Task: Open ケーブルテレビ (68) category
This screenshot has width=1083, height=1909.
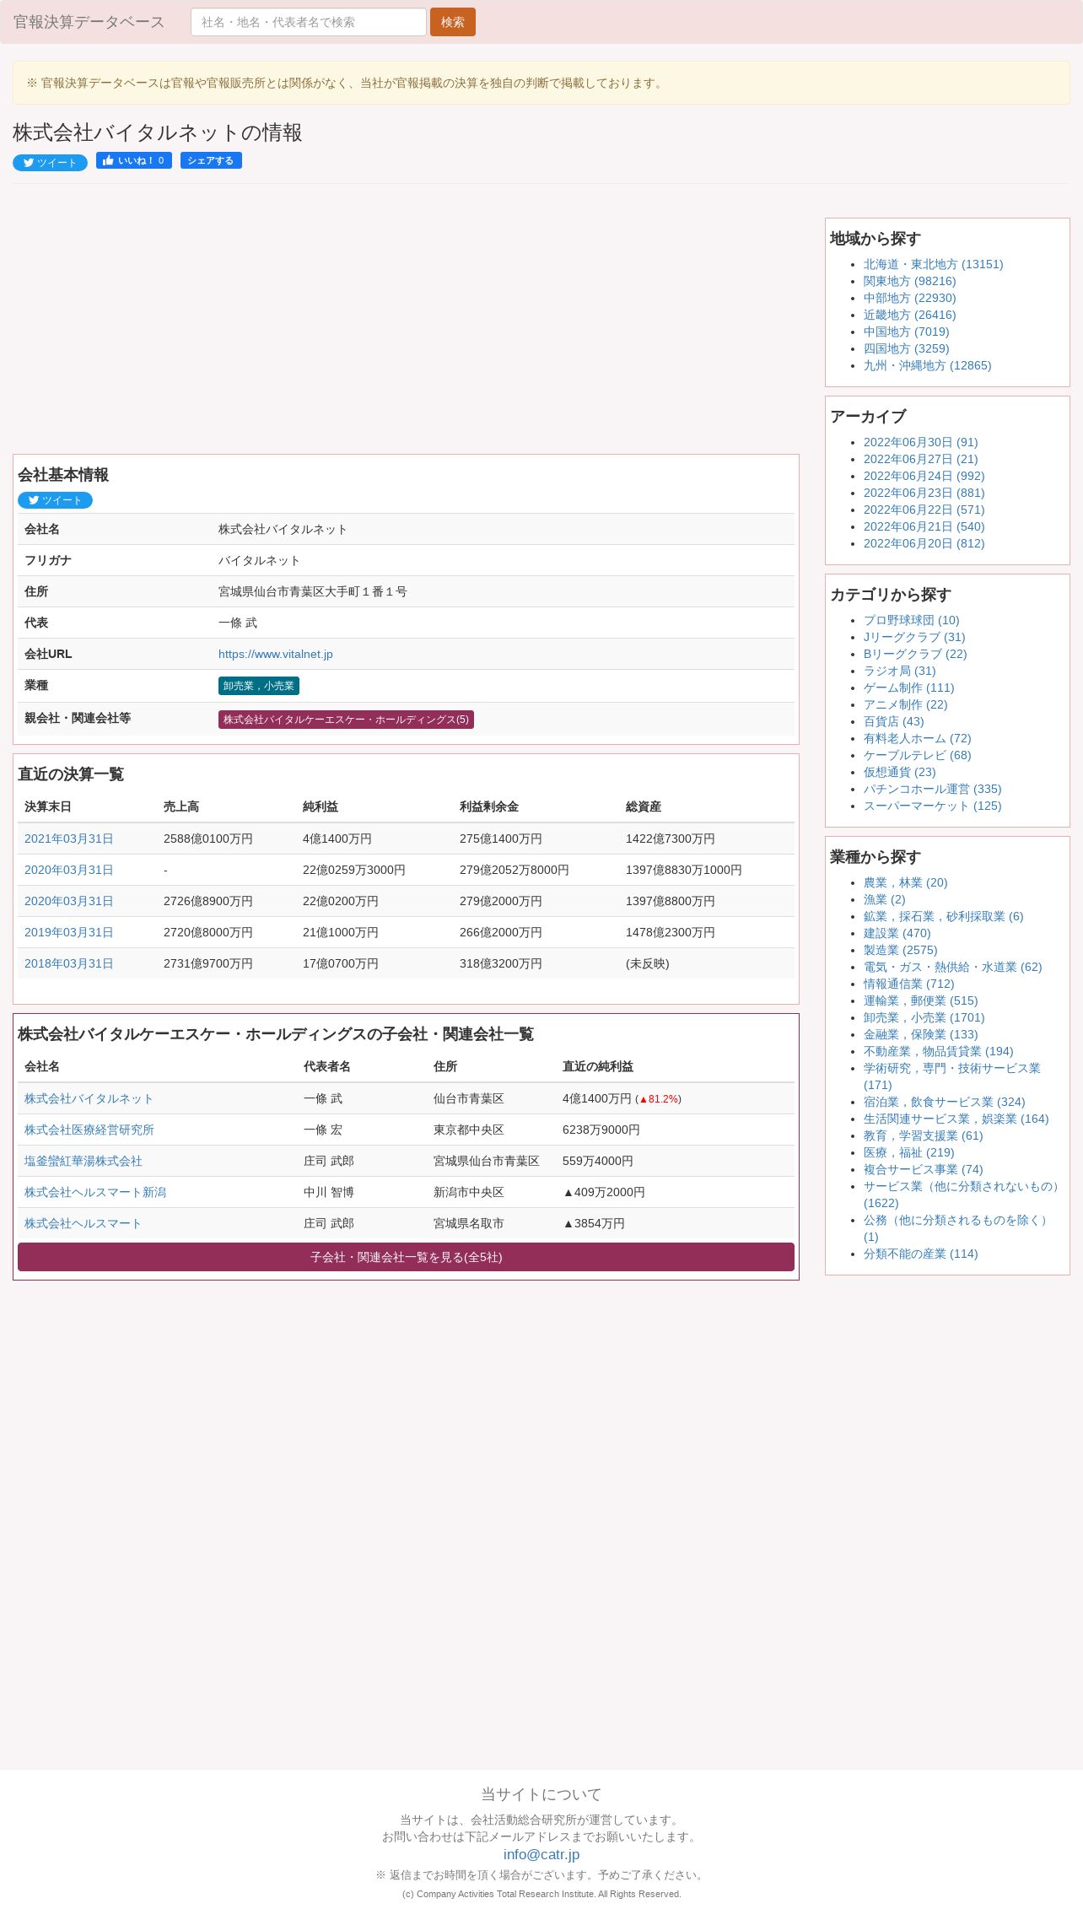Action: tap(917, 755)
